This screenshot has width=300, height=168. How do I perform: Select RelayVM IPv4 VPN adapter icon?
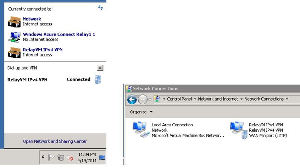239,130
